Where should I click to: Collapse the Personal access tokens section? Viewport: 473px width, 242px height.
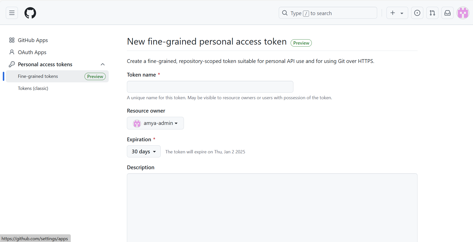(x=103, y=64)
